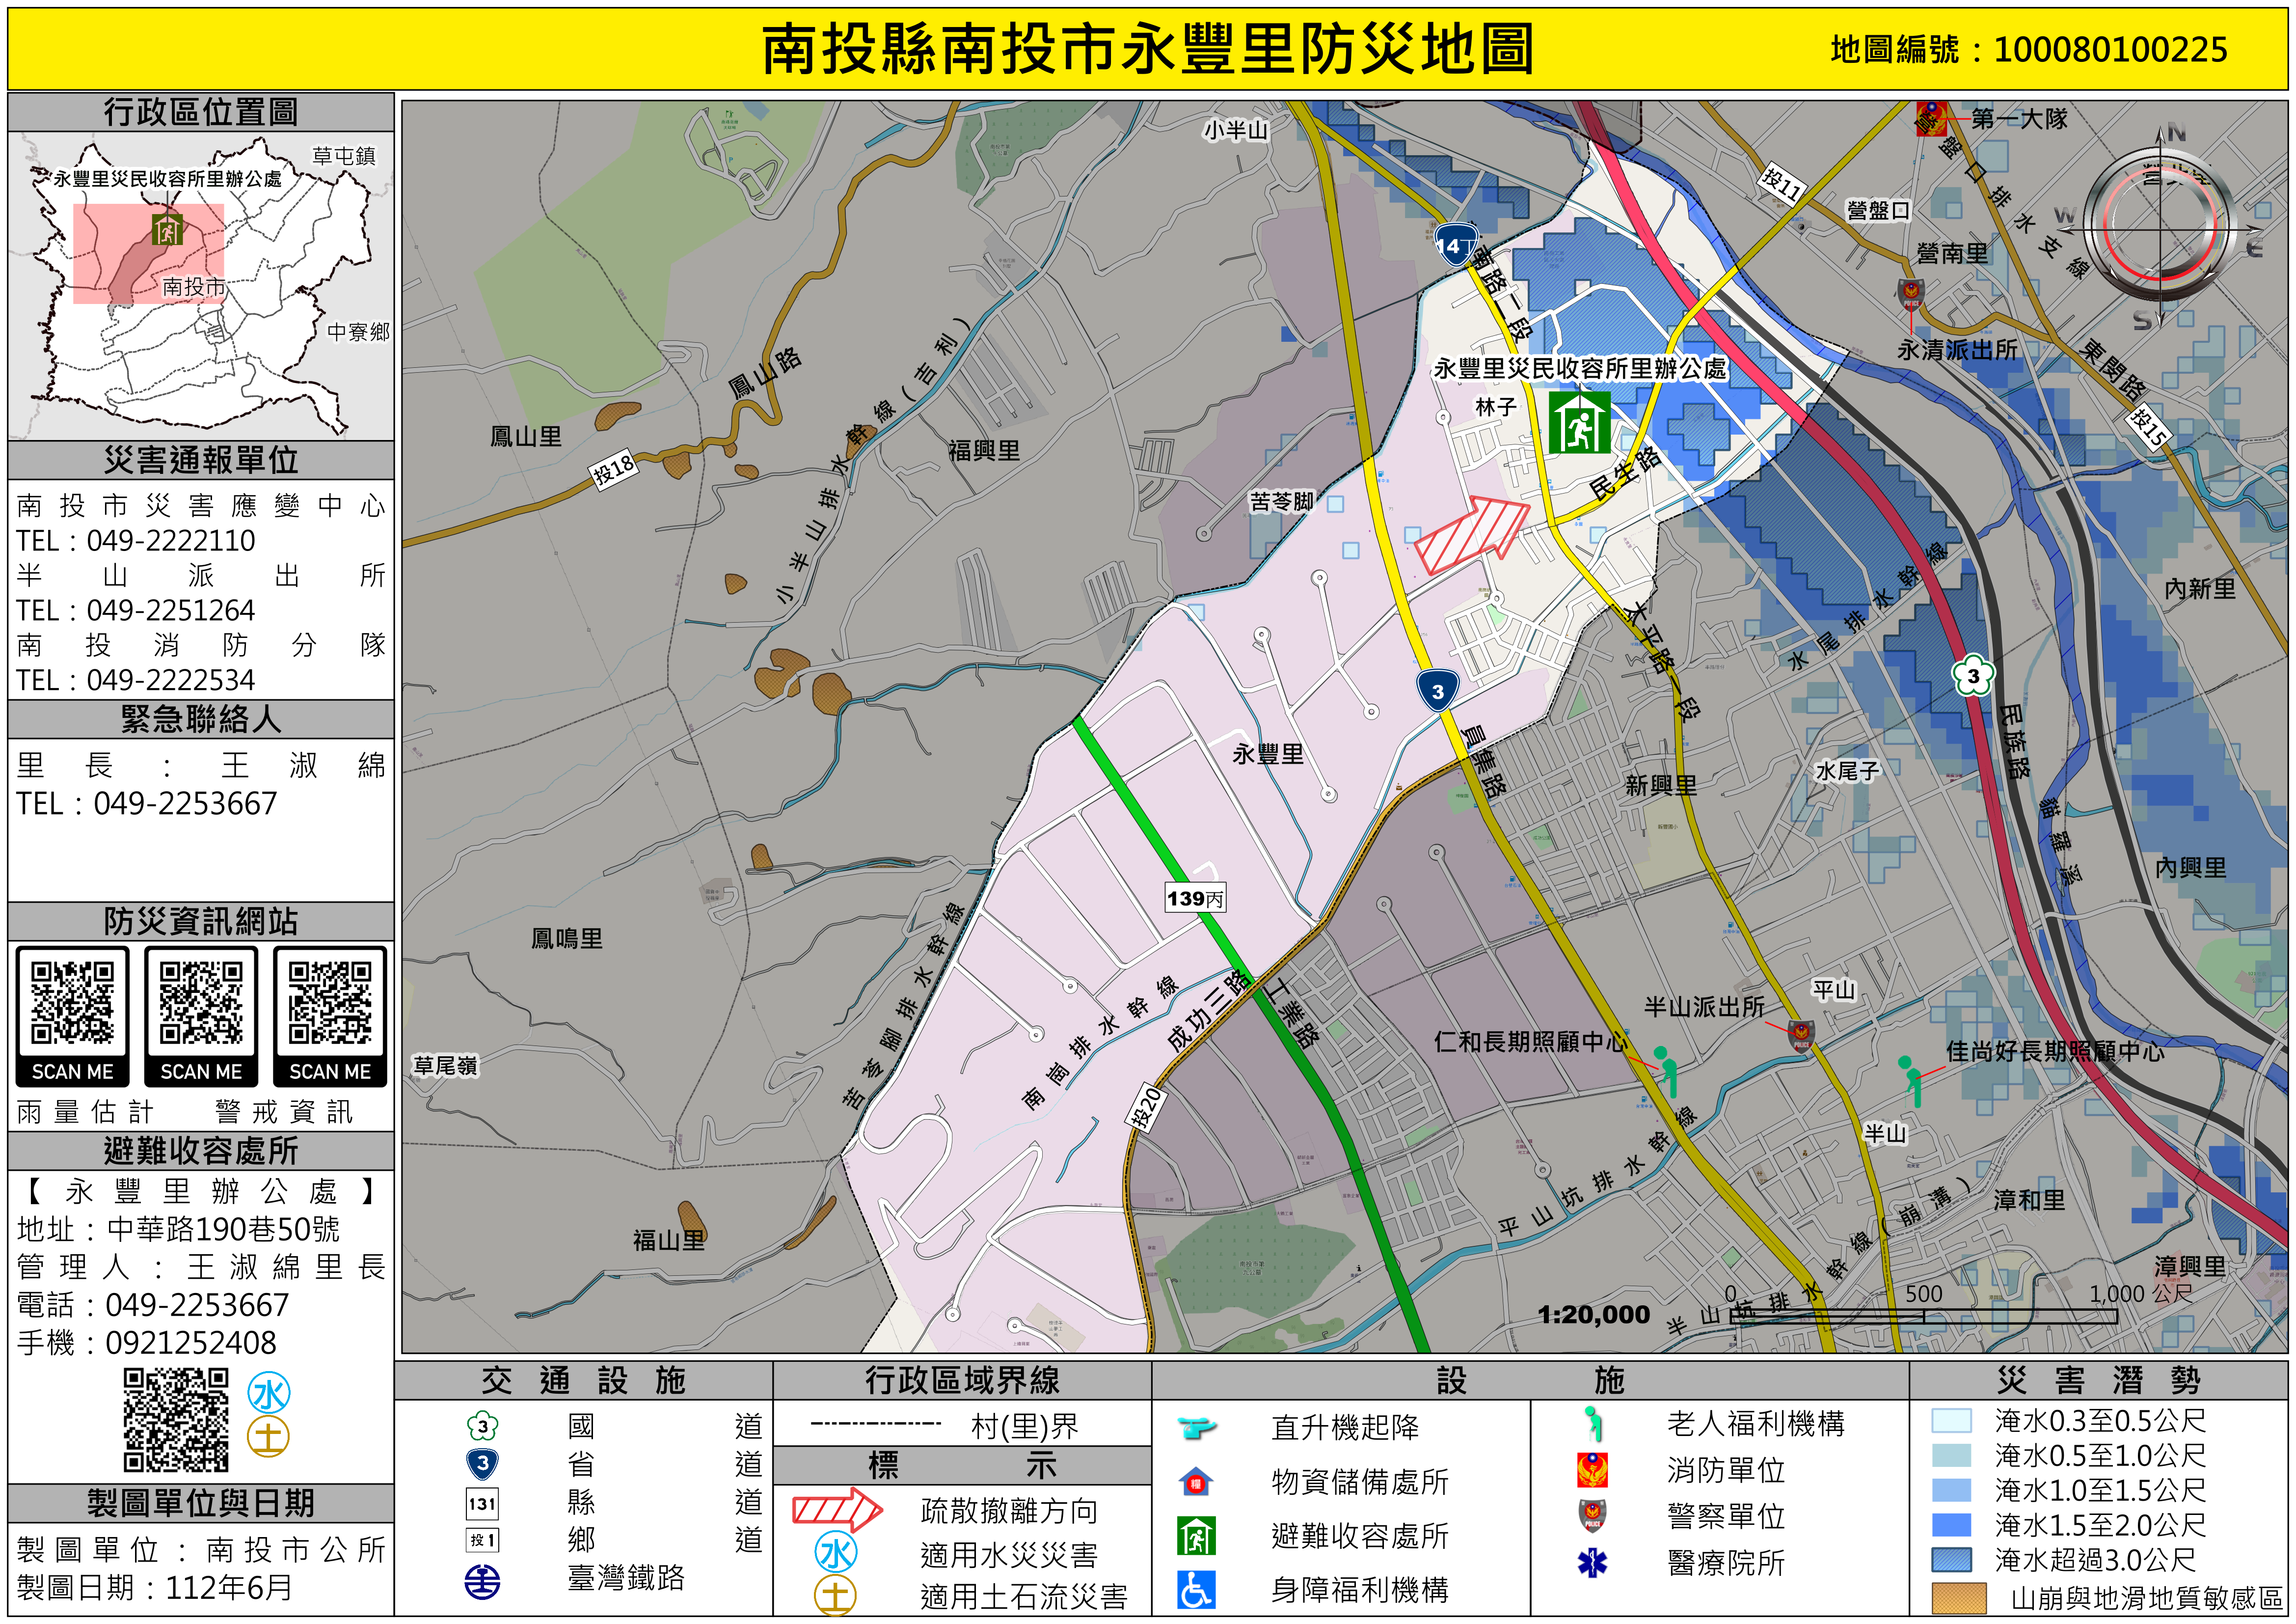Click the medical facility star icon in legend
The width and height of the screenshot is (2296, 1624).
[1592, 1562]
